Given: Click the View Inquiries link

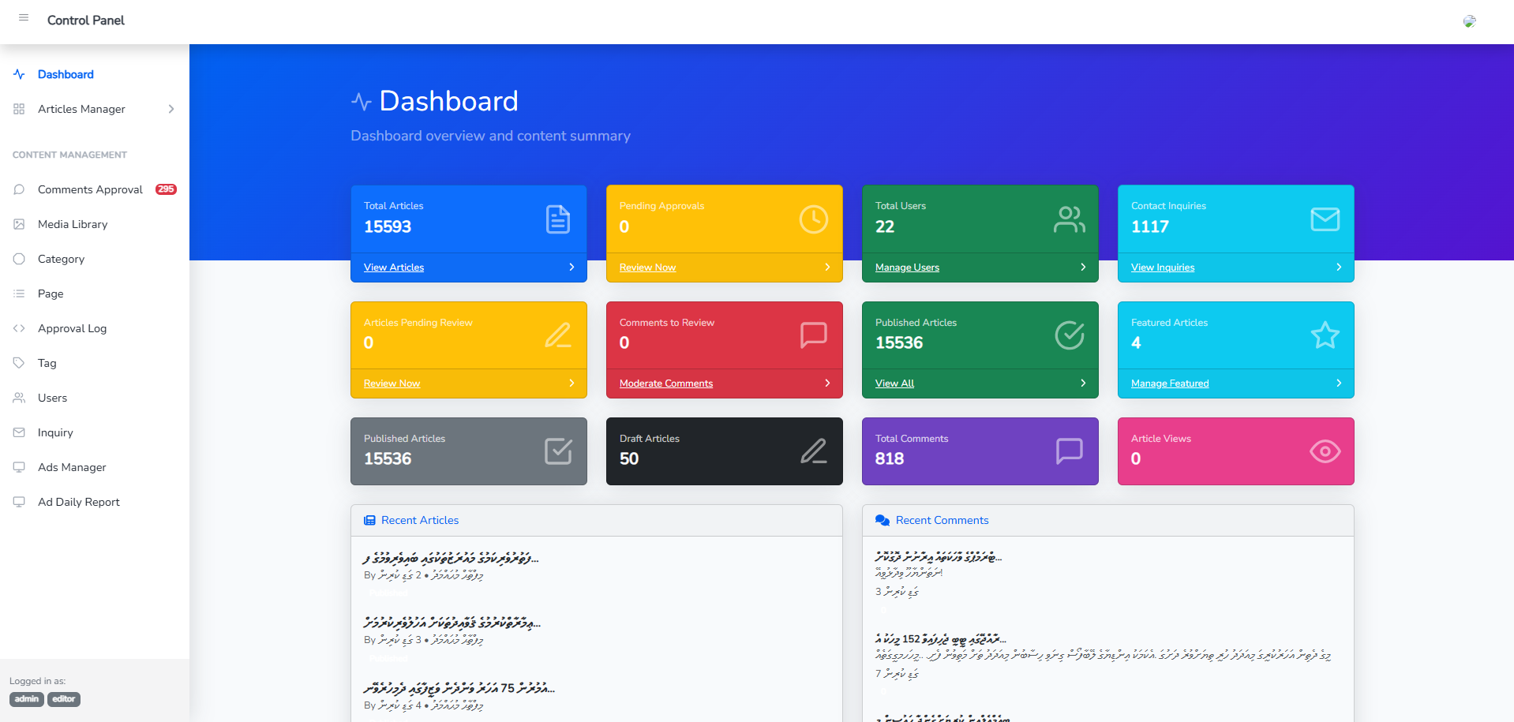Looking at the screenshot, I should [x=1162, y=267].
